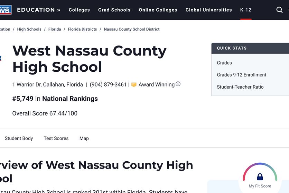Screen dimensions: 289x193
Task: Open the search magnifier icon
Action: point(279,10)
